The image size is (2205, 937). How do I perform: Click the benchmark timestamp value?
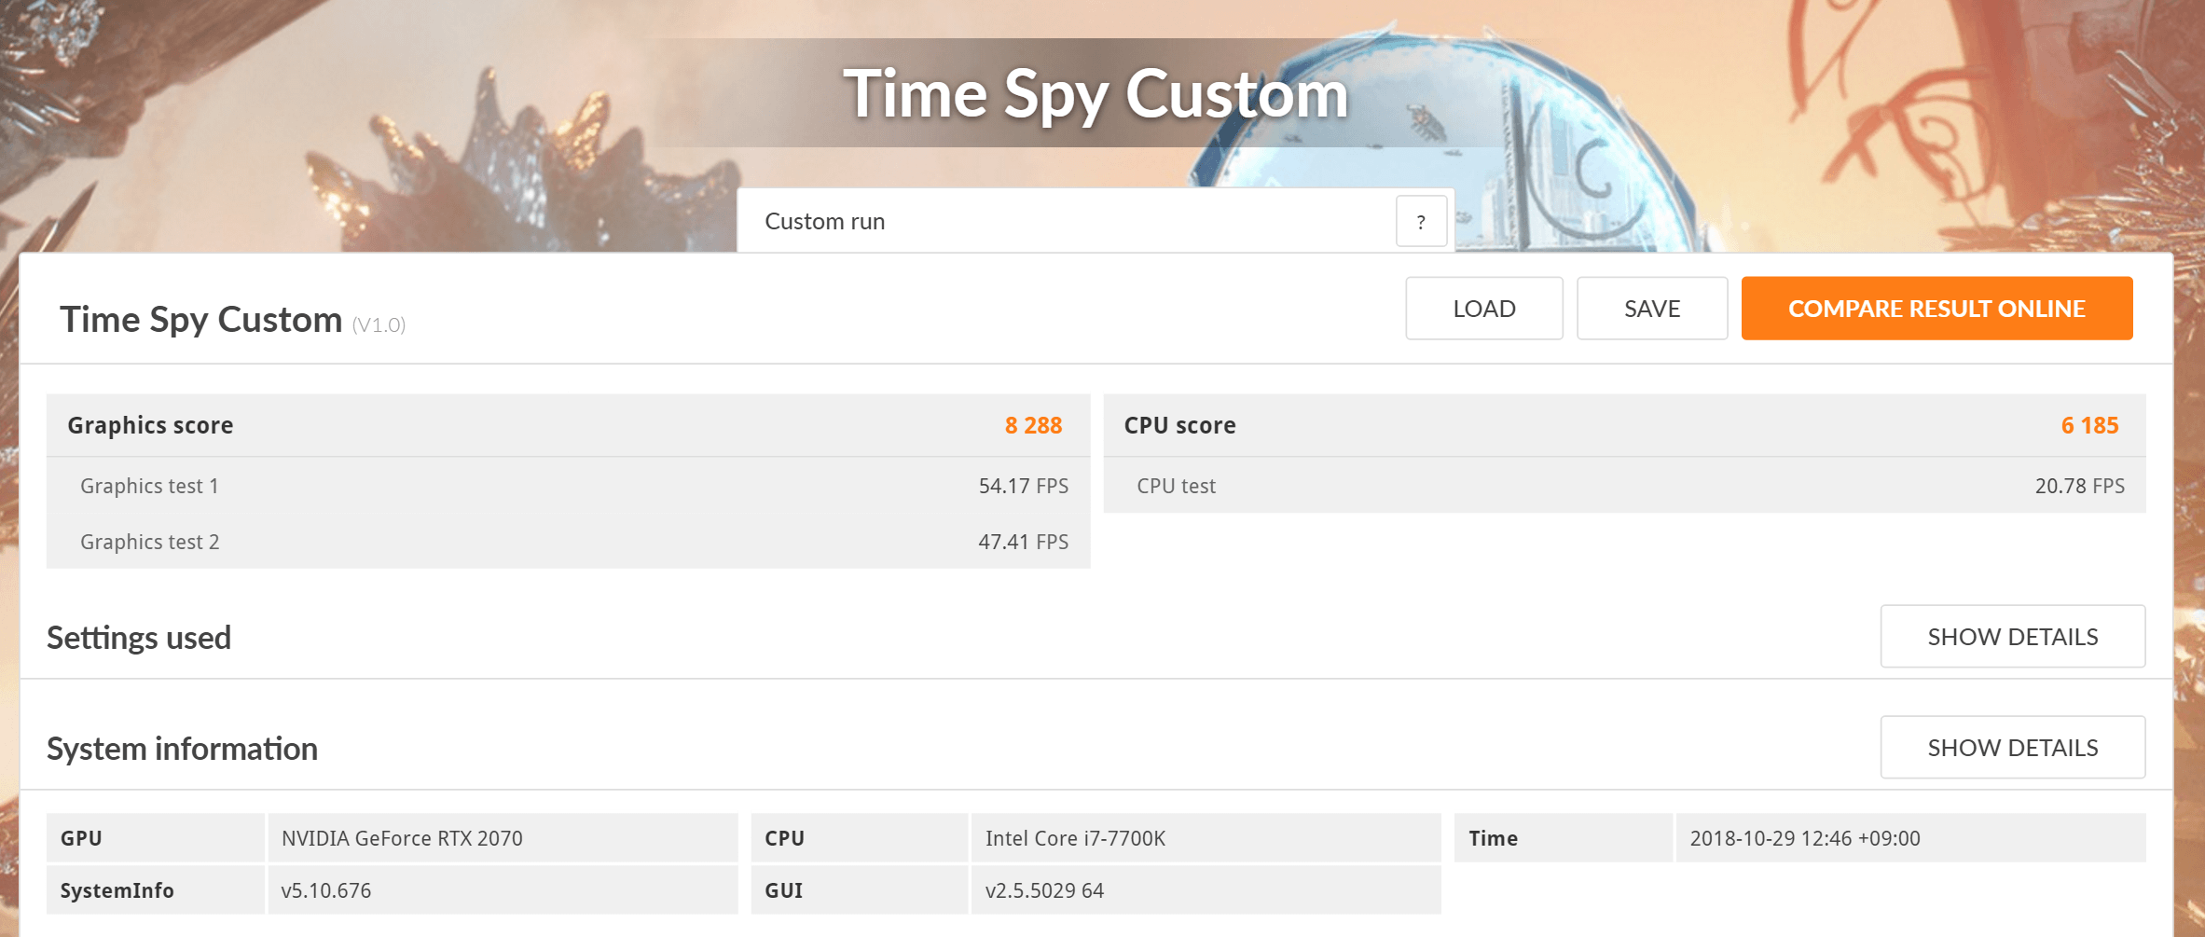point(1804,838)
